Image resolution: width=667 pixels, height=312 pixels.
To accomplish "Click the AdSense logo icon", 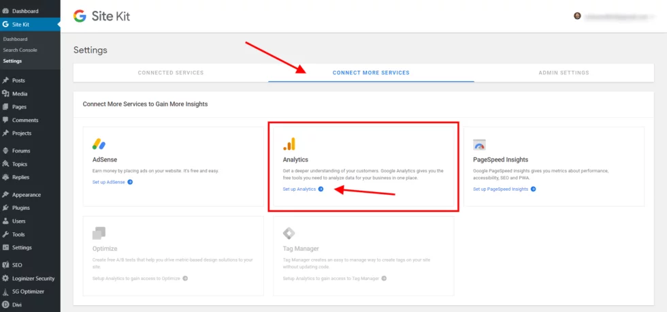I will (x=99, y=144).
